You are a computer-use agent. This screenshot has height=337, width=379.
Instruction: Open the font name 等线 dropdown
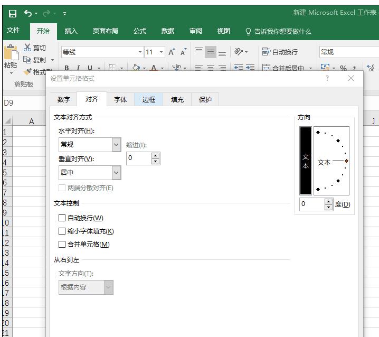(x=140, y=52)
